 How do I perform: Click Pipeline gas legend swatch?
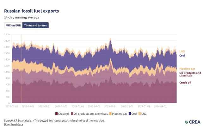click(x=110, y=113)
